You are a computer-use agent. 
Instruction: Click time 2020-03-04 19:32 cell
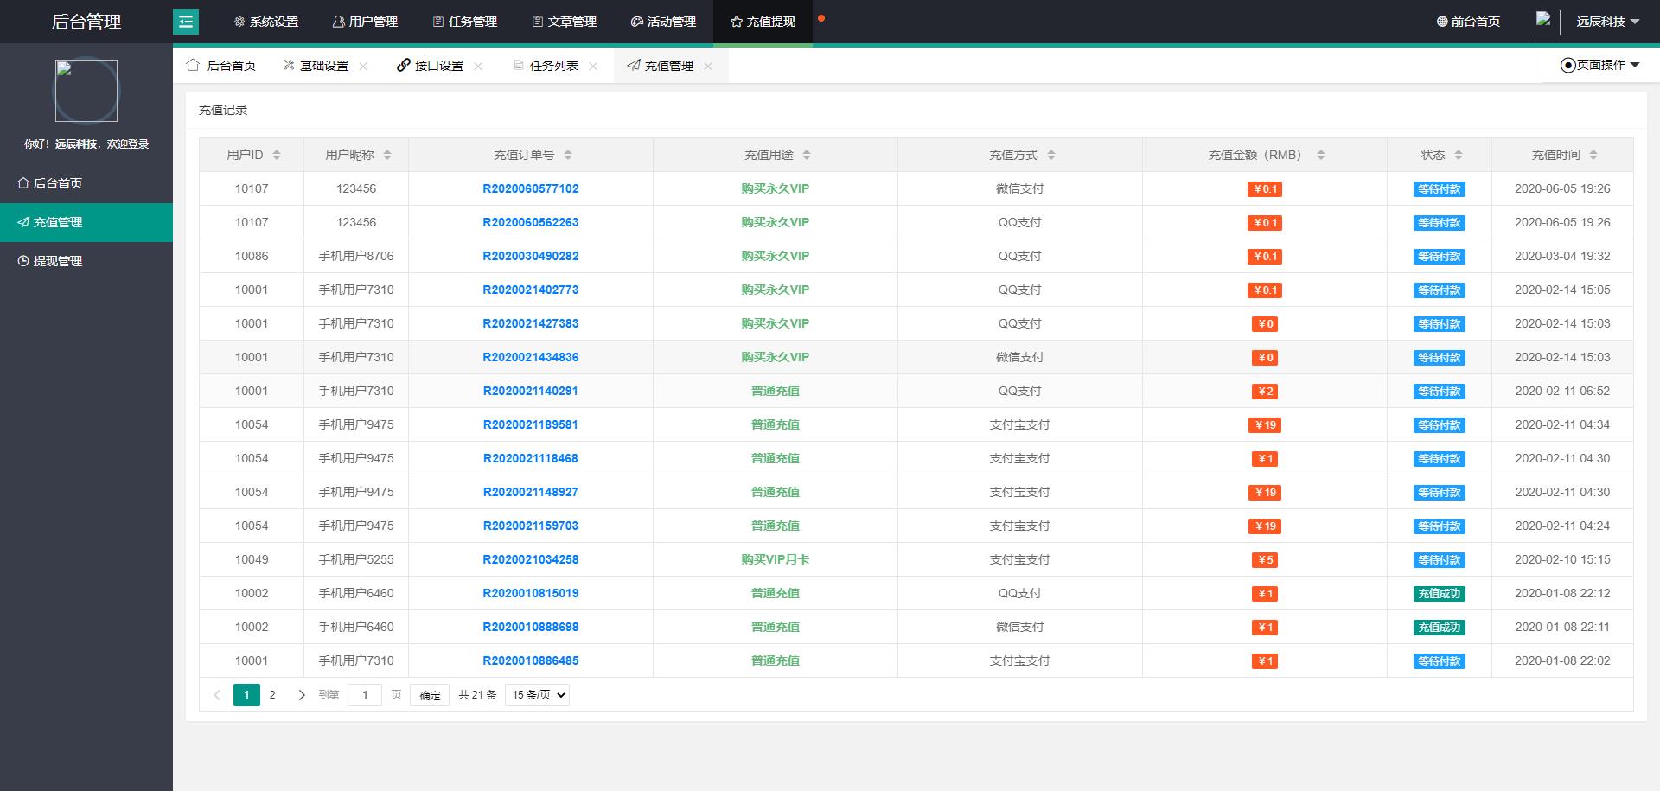1562,256
